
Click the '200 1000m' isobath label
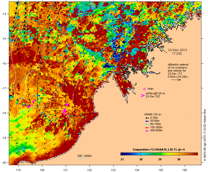pos(84,156)
